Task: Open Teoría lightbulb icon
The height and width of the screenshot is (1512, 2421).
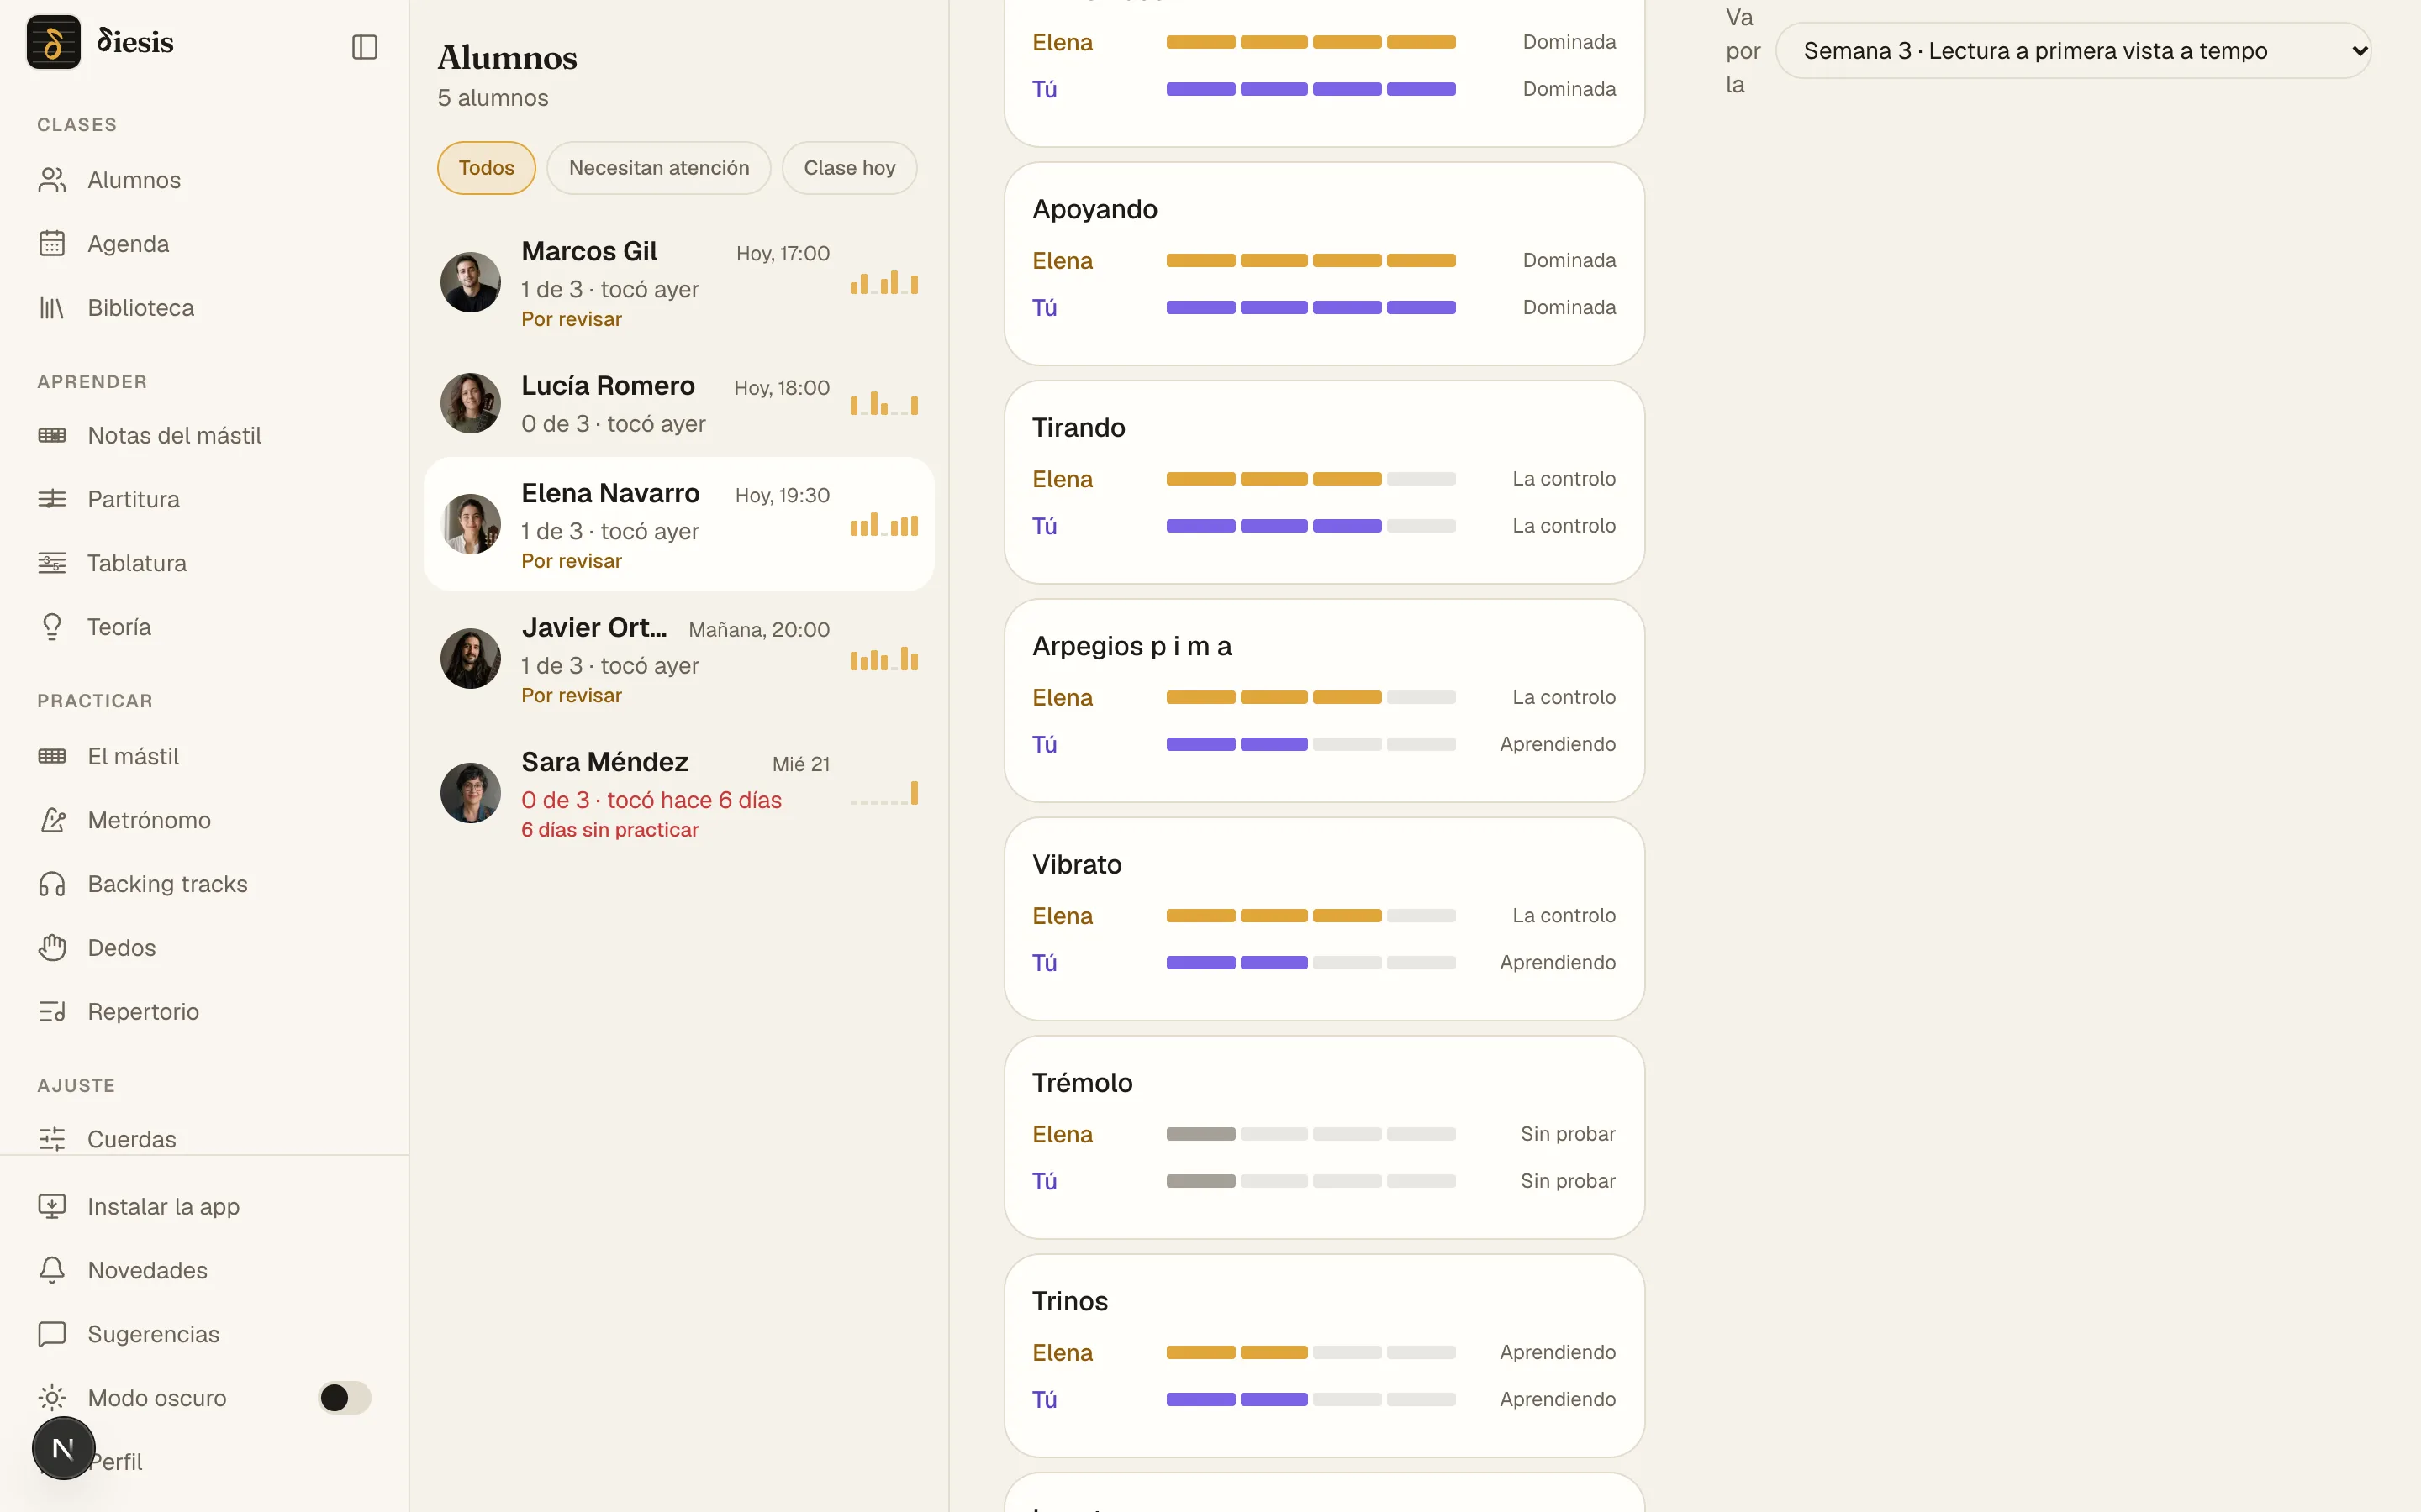Action: (52, 627)
